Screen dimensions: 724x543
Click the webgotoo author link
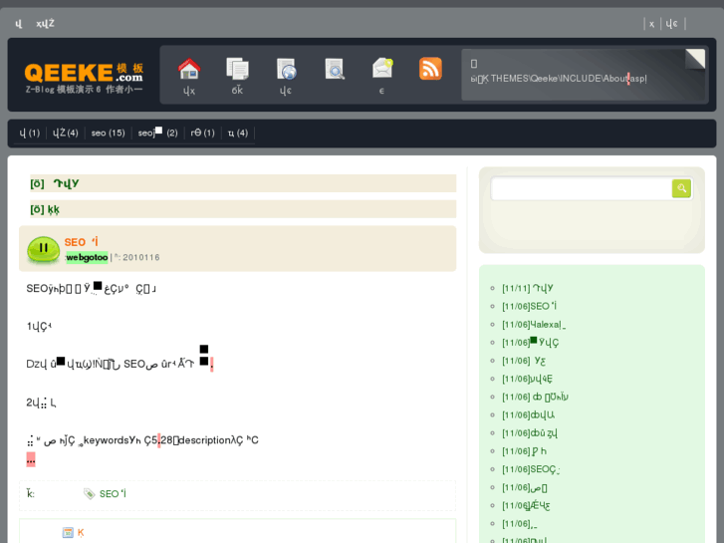[x=87, y=257]
